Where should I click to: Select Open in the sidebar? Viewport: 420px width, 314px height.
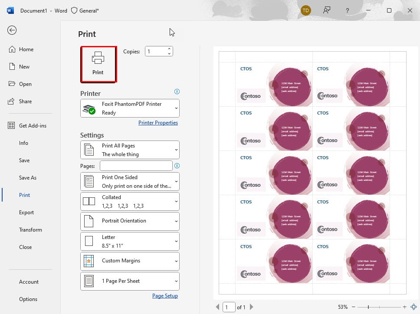[20, 84]
